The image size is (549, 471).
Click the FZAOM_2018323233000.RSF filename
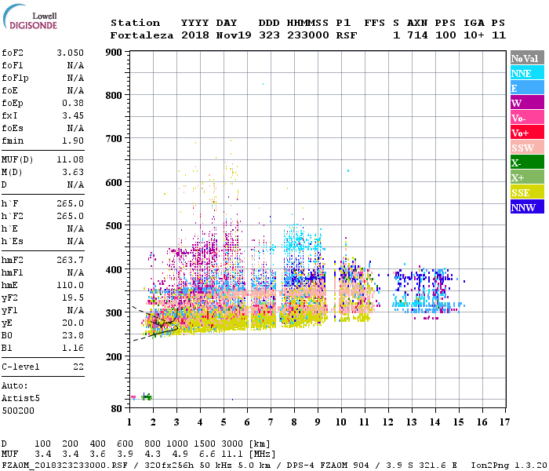tap(64, 465)
